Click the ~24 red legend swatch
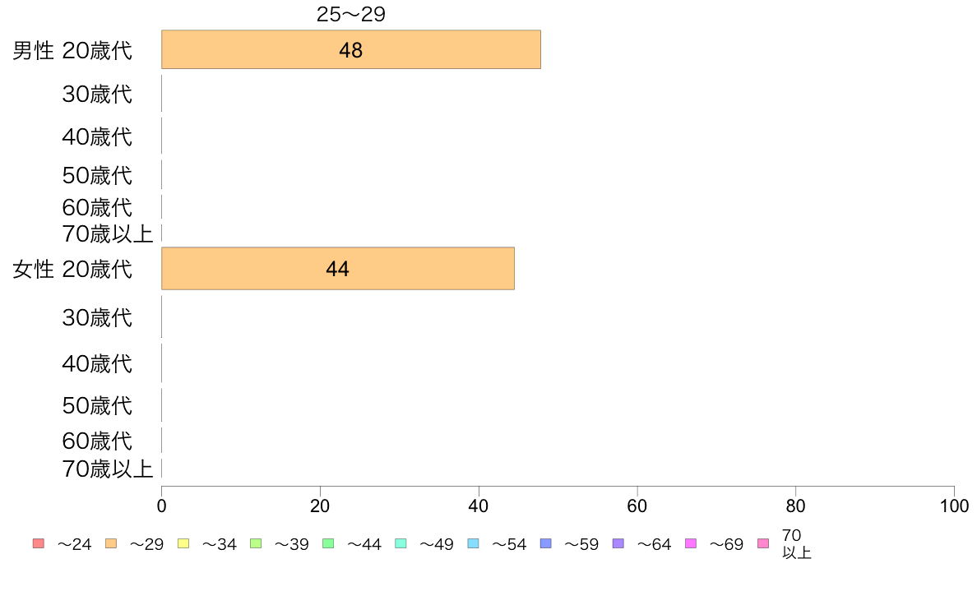The image size is (977, 605). pyautogui.click(x=39, y=543)
